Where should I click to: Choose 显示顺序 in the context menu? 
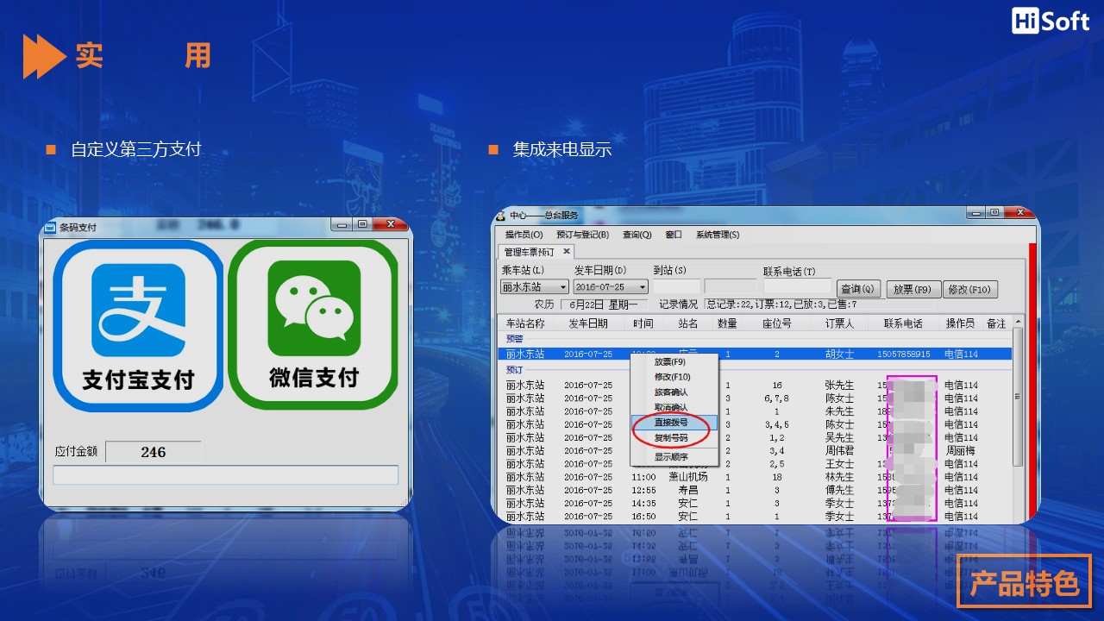(x=674, y=457)
